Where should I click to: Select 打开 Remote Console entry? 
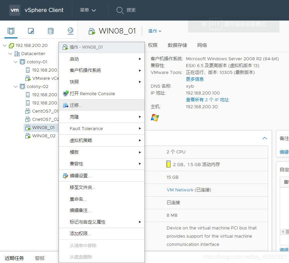point(102,93)
